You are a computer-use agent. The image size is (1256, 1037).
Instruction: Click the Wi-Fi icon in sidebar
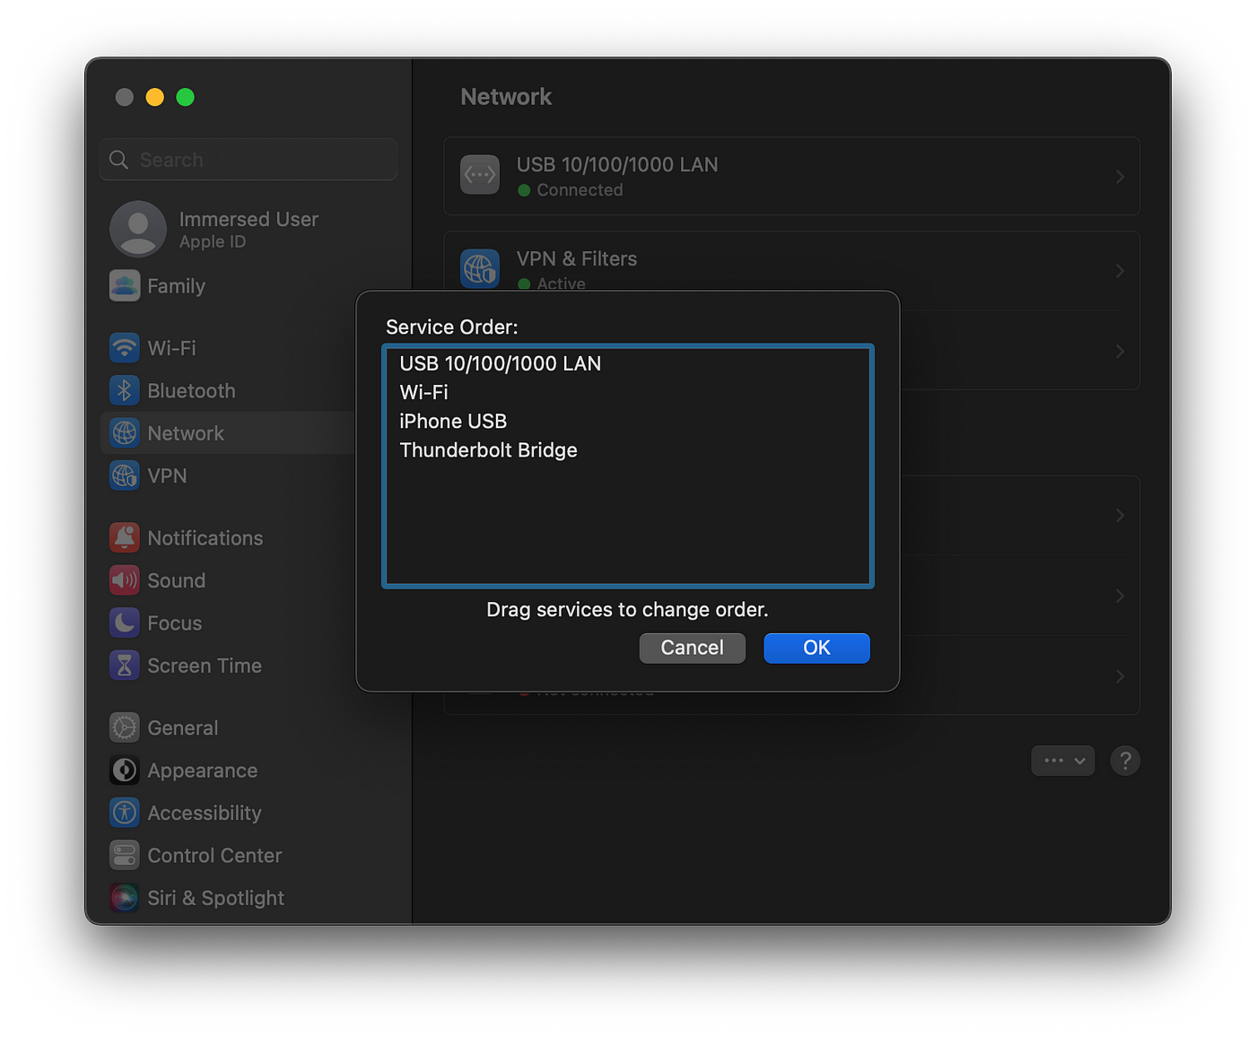pos(125,347)
